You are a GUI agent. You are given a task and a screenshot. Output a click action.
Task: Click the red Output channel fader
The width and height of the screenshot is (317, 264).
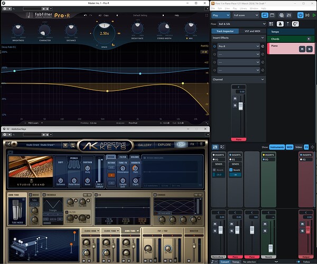tap(308, 230)
